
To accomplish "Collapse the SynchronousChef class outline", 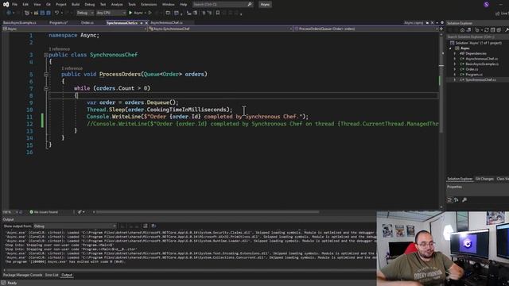I will (x=46, y=55).
